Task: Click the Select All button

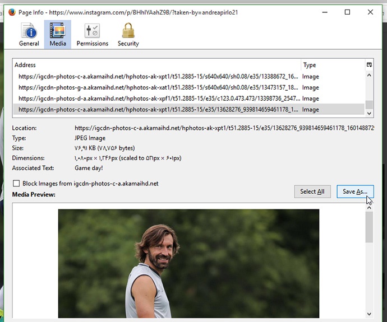Action: [312, 192]
